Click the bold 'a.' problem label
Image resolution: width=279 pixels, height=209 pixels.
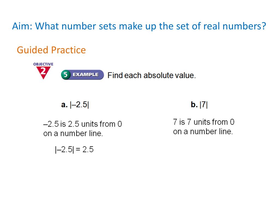tap(64, 104)
